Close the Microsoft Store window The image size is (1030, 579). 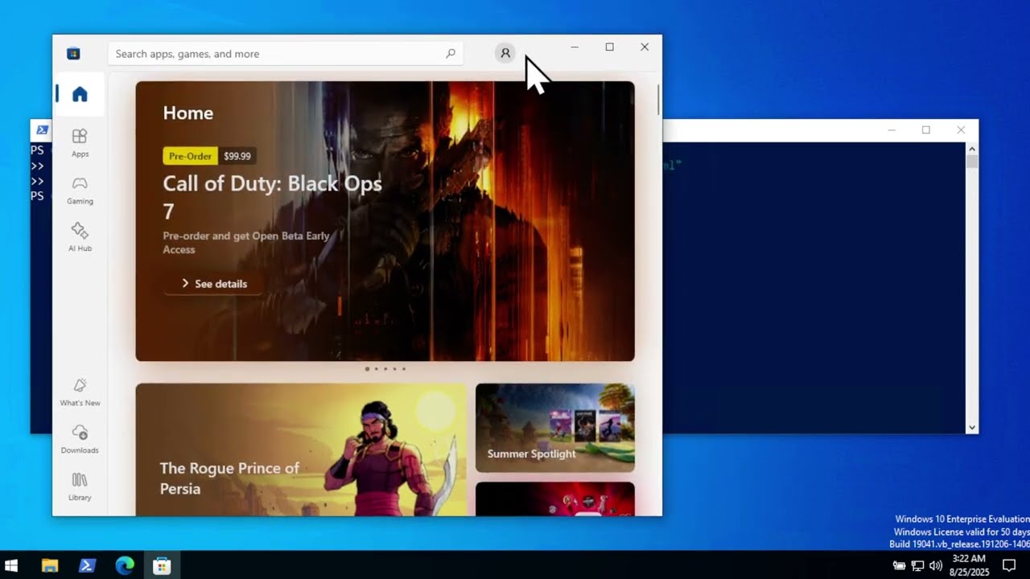pos(645,47)
